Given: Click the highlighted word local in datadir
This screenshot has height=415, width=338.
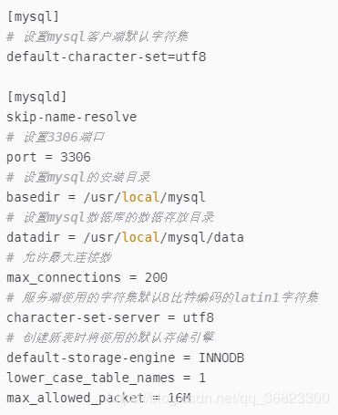Looking at the screenshot, I should pyautogui.click(x=140, y=237).
